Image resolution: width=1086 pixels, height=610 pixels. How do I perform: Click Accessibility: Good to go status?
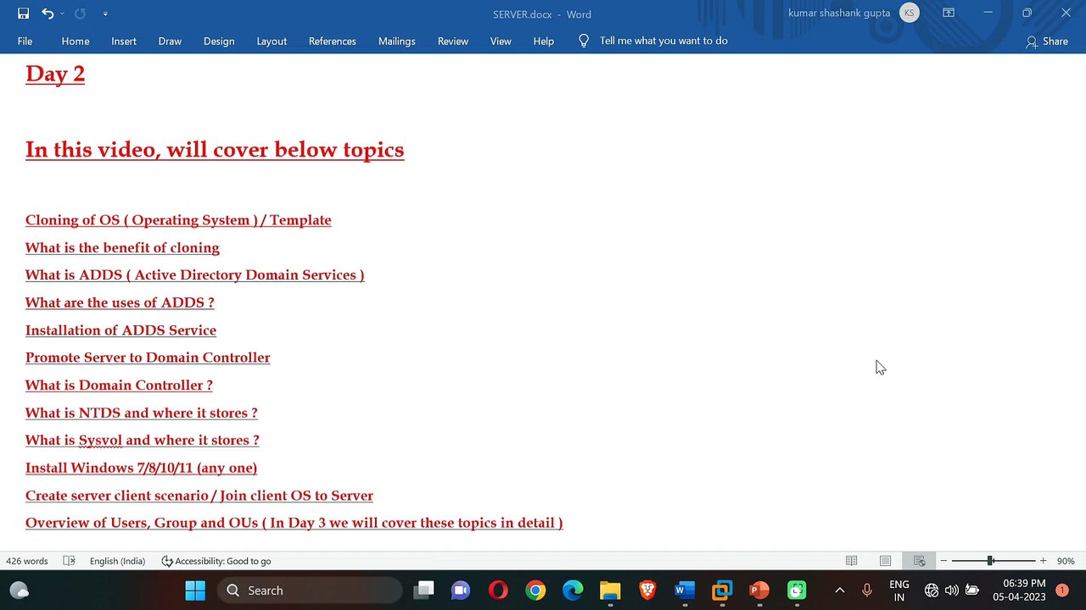coord(216,561)
